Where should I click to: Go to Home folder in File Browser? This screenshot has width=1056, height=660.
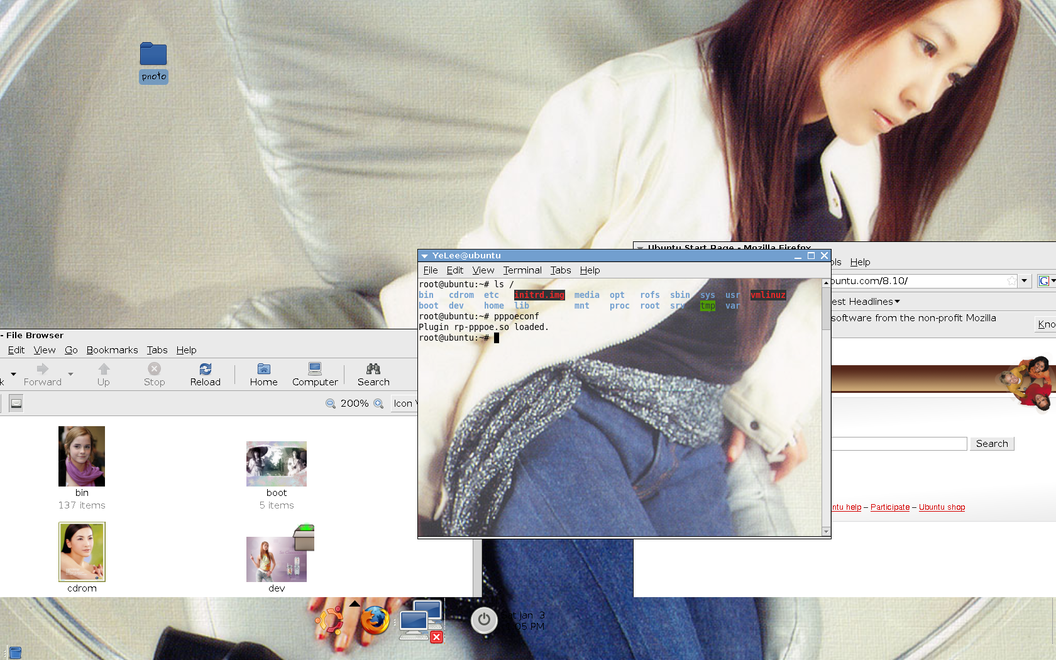(264, 374)
